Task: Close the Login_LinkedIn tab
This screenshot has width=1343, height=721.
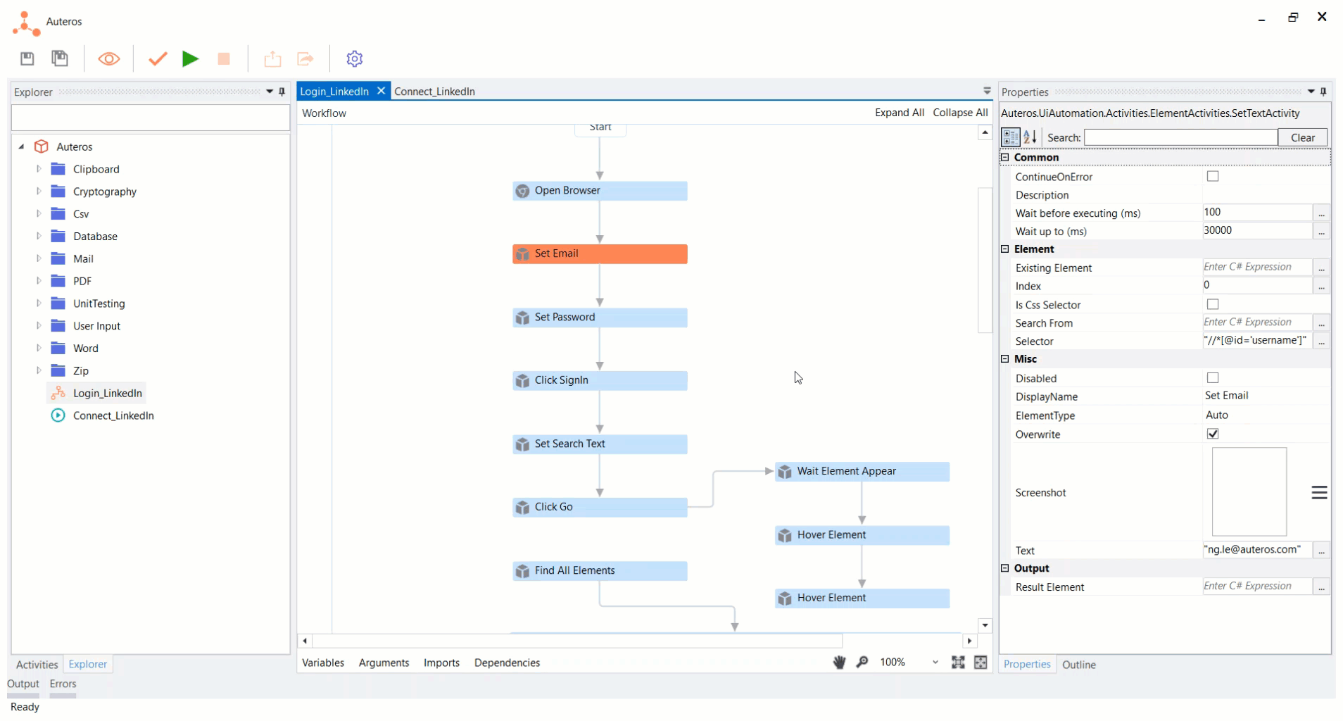Action: 381,91
